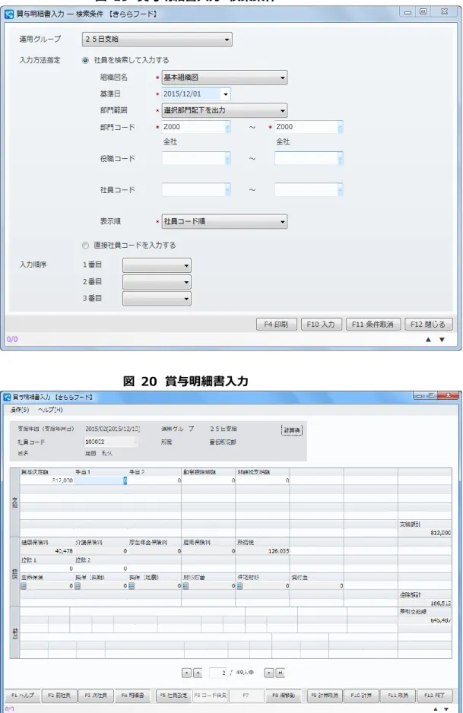The image size is (463, 713).
Task: Select '直接社員コードを入力する' radio button
Action: tap(85, 245)
